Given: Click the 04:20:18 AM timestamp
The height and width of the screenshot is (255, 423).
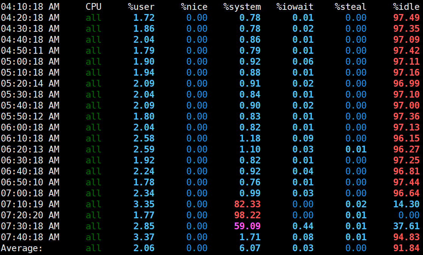Looking at the screenshot, I should tap(30, 17).
